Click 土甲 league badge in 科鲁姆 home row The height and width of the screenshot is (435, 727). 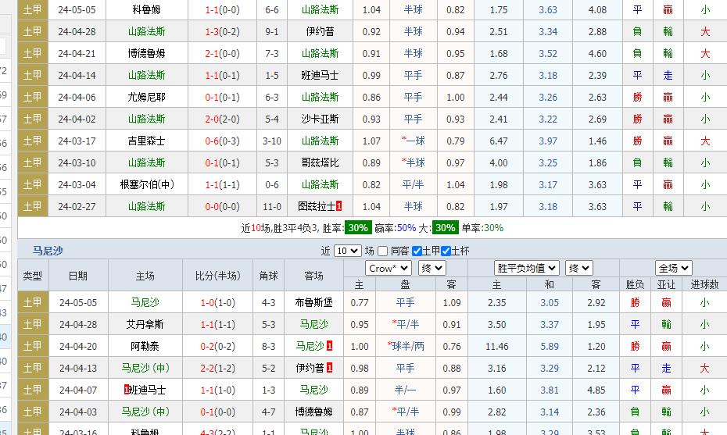tap(33, 9)
